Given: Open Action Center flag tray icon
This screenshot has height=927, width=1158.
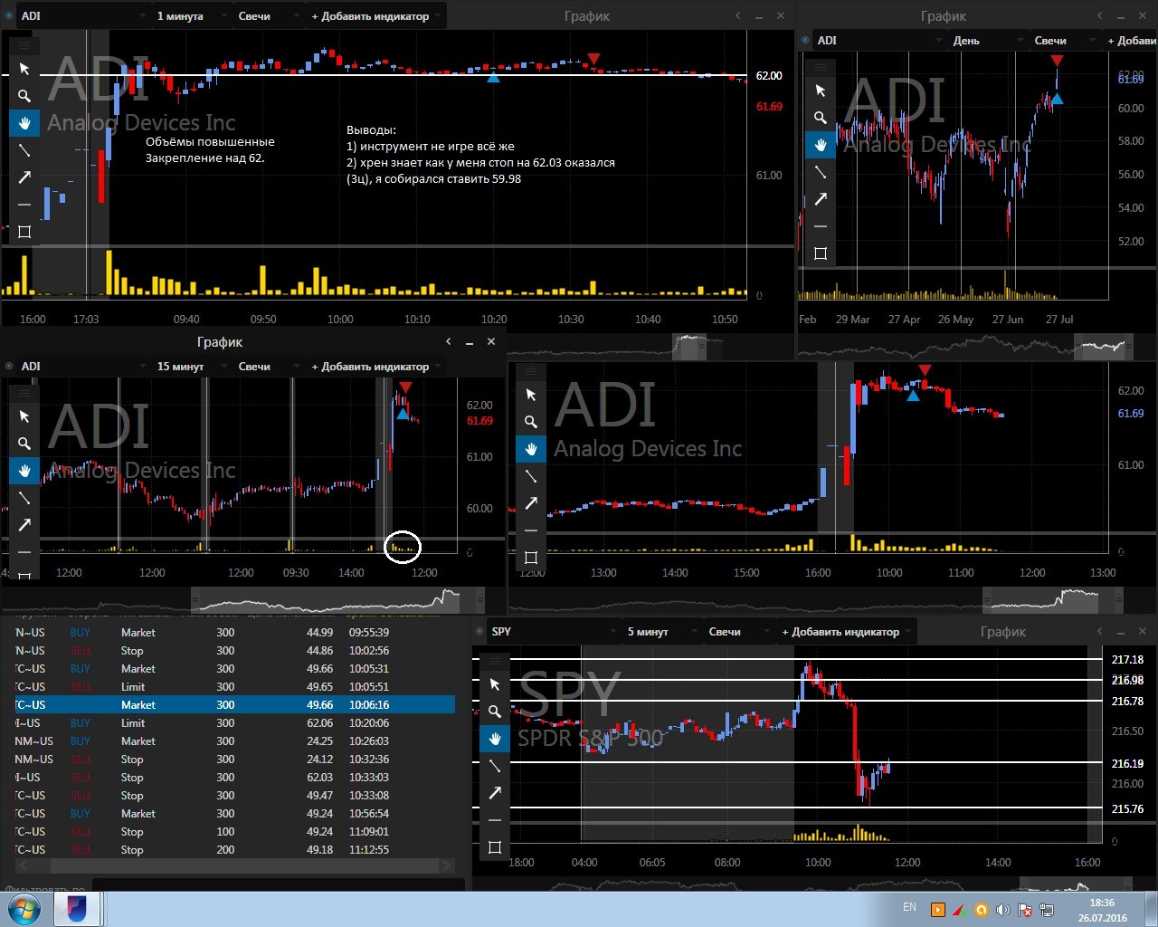Looking at the screenshot, I should pos(1025,910).
